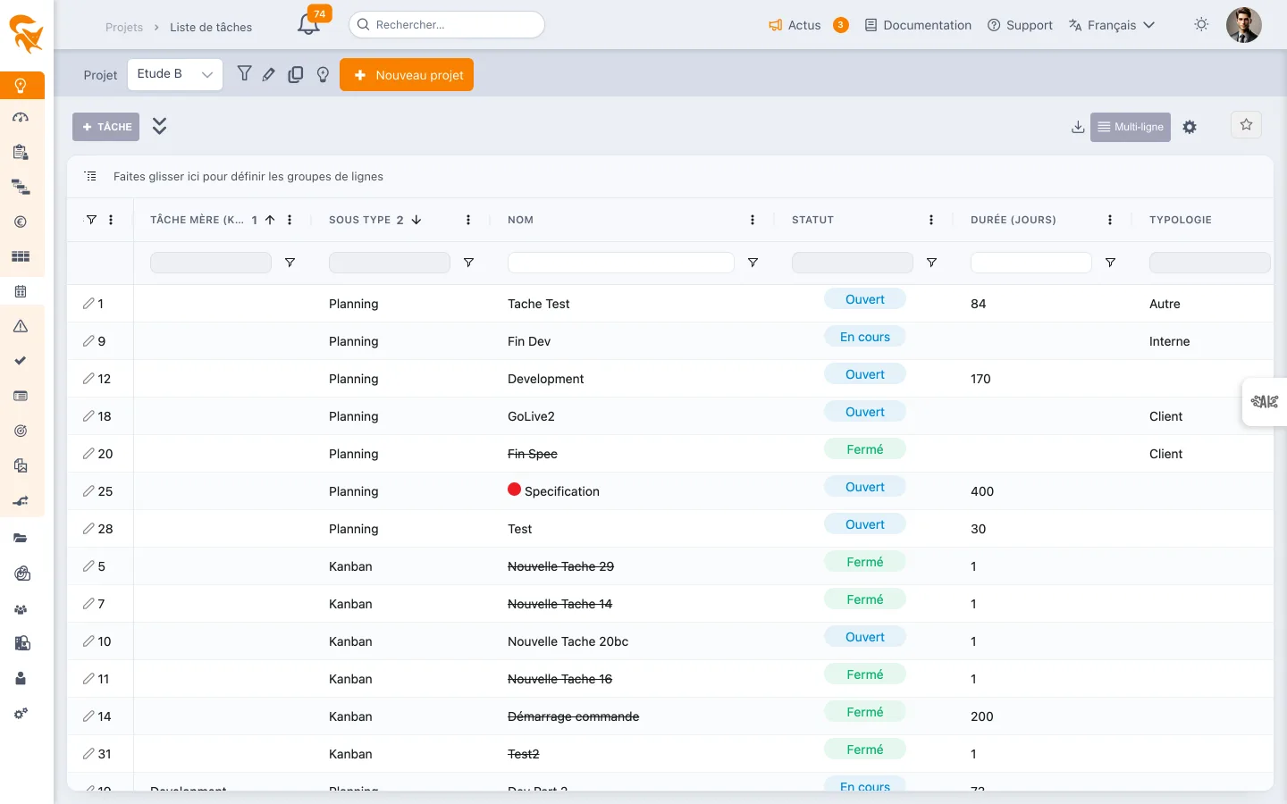Click the duplicate project icon

[296, 75]
